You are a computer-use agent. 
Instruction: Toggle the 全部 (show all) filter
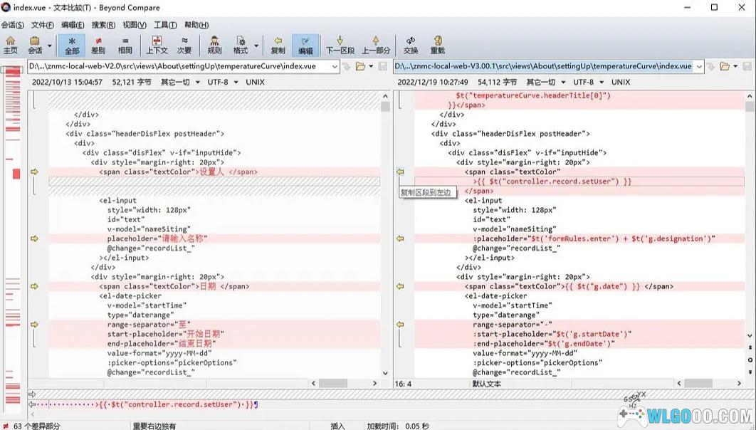[x=72, y=45]
